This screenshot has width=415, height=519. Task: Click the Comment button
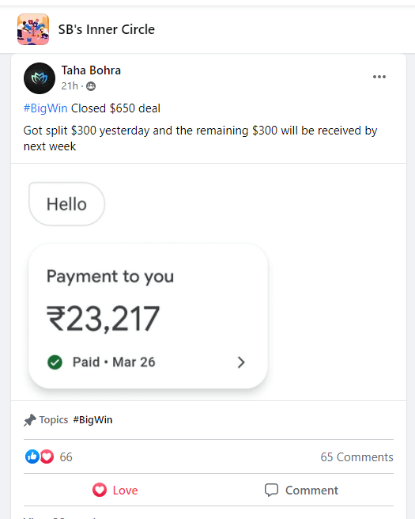tap(301, 490)
